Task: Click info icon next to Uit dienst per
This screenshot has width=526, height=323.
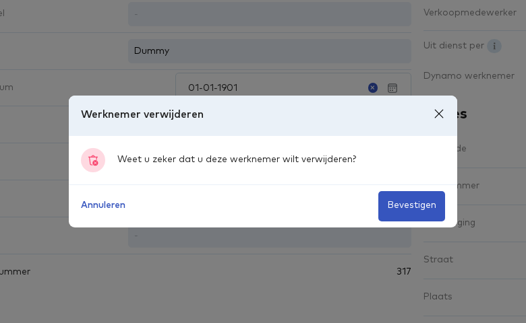Action: pos(494,46)
